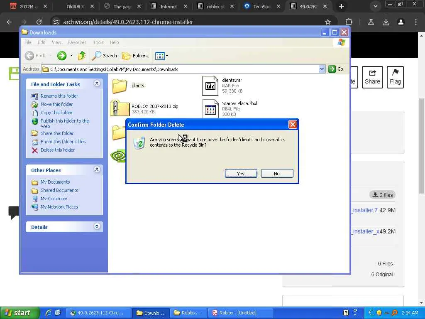The height and width of the screenshot is (319, 425).
Task: Select the clients.rar file icon
Action: [x=210, y=86]
